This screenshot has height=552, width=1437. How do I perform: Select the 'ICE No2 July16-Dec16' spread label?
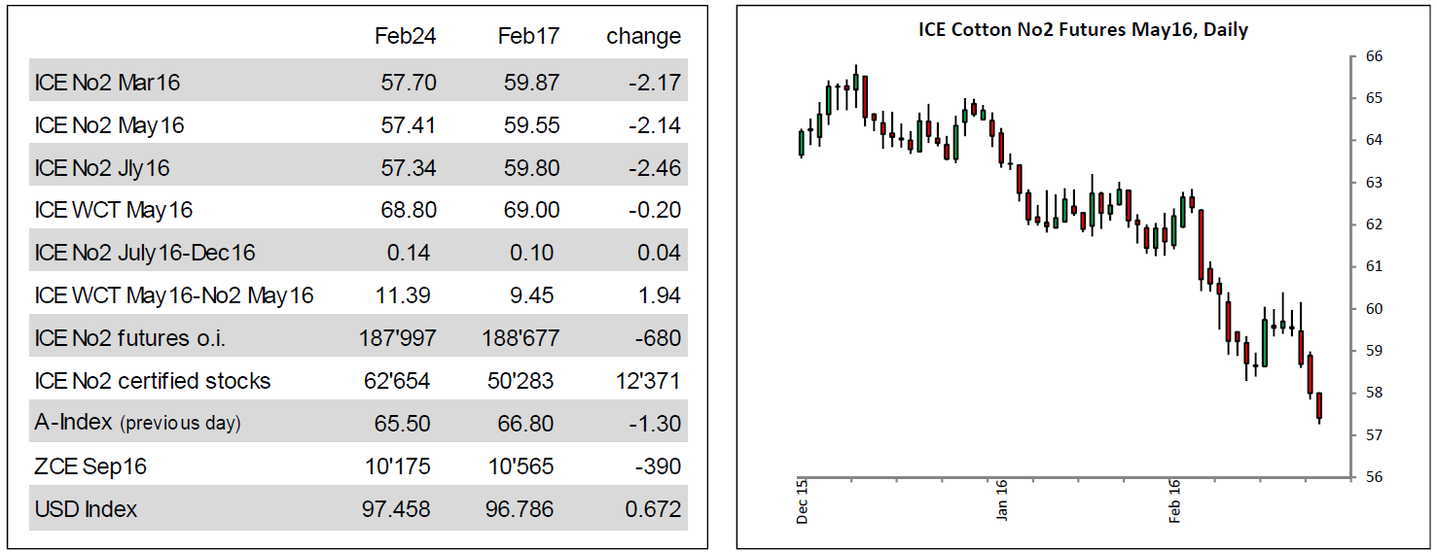tap(145, 253)
